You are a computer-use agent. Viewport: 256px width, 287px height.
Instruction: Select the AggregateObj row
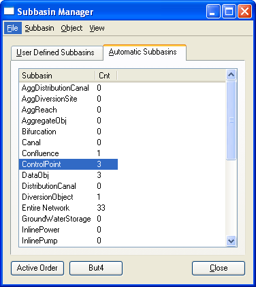coord(68,121)
